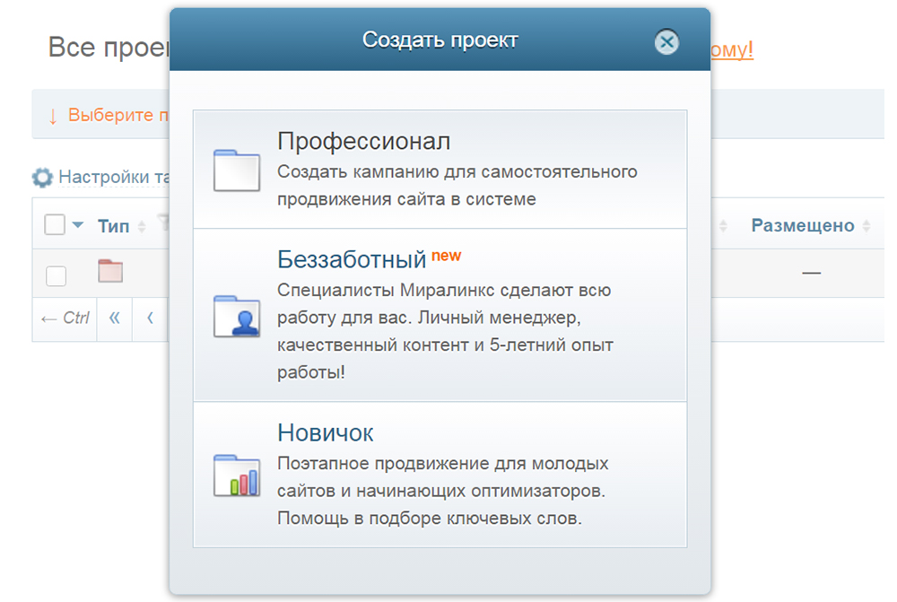The width and height of the screenshot is (897, 602).
Task: Go to first page with double chevron
Action: (114, 318)
